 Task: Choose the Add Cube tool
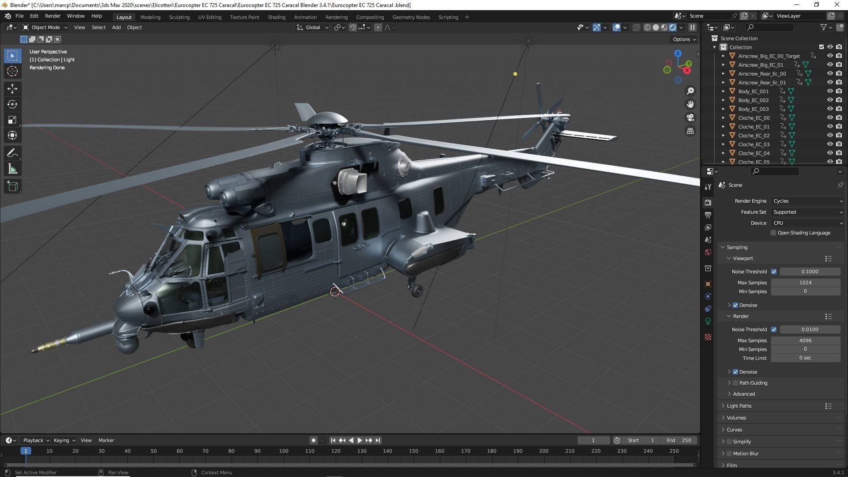pyautogui.click(x=12, y=186)
